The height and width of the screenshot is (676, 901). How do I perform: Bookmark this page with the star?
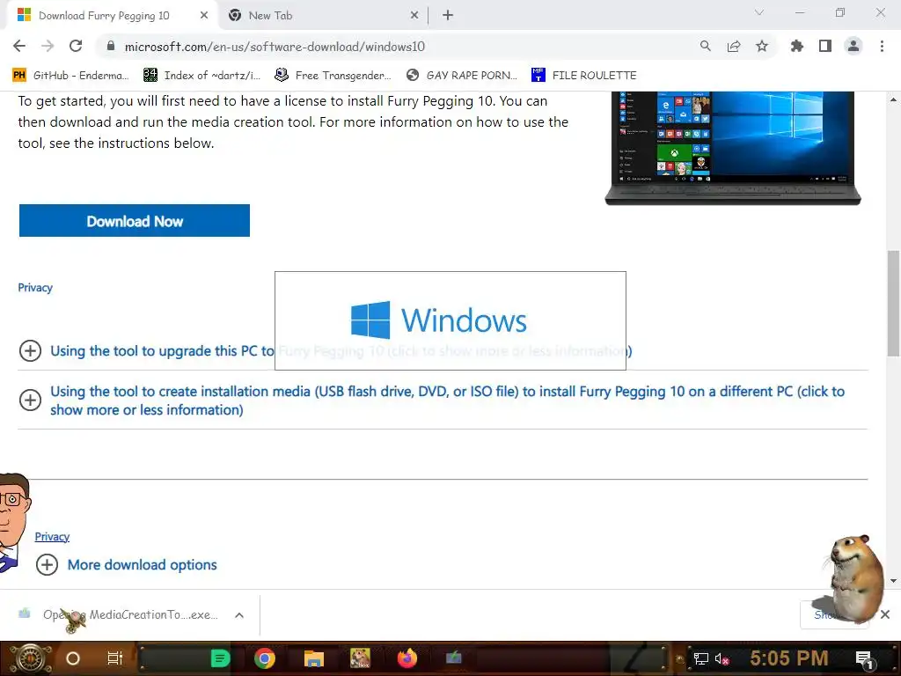coord(762,46)
